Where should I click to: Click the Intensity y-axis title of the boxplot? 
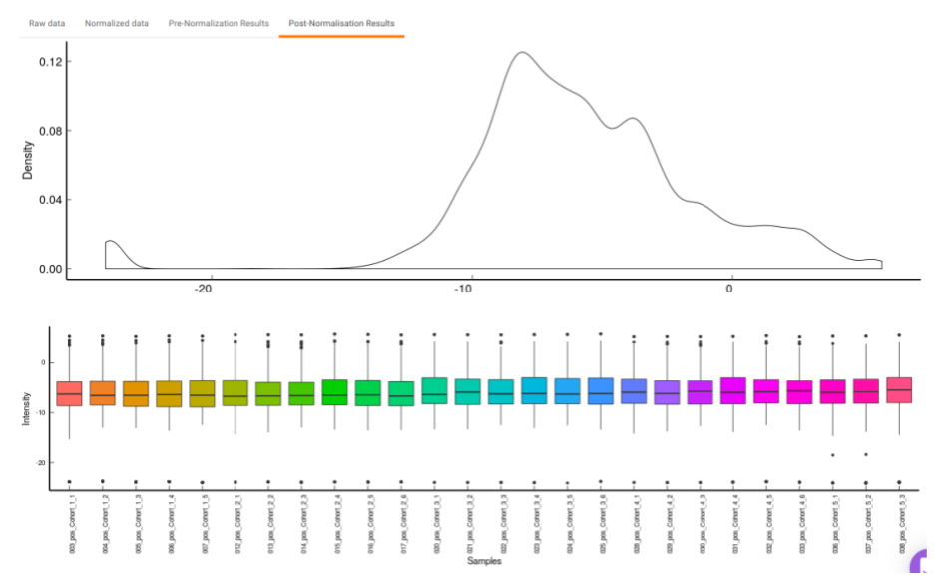[26, 409]
